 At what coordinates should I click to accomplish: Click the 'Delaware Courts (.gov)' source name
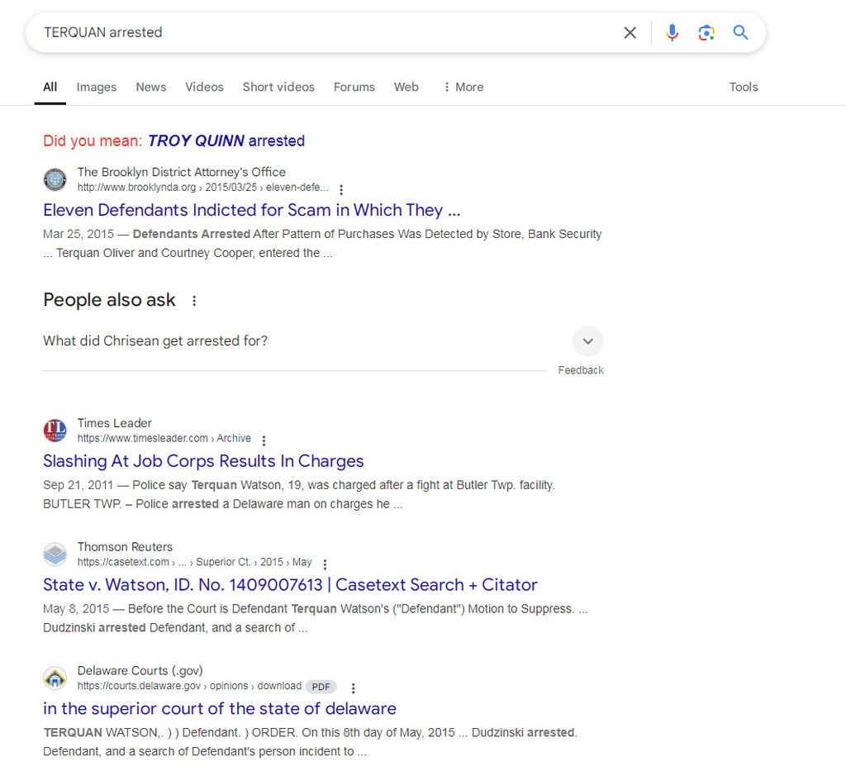tap(140, 671)
